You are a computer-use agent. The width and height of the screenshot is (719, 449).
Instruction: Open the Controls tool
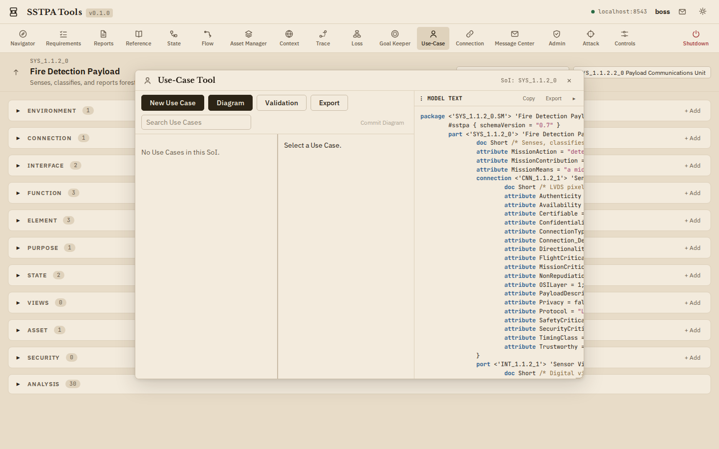(x=625, y=38)
